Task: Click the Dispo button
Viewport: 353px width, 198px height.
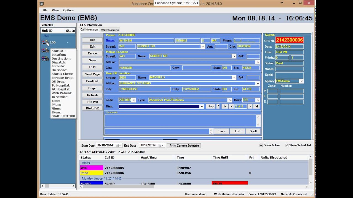Action: tap(92, 88)
